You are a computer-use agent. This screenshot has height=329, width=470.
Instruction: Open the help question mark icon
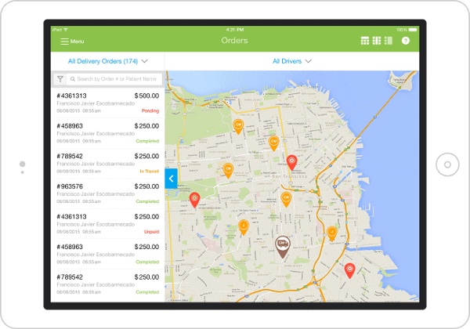(406, 41)
